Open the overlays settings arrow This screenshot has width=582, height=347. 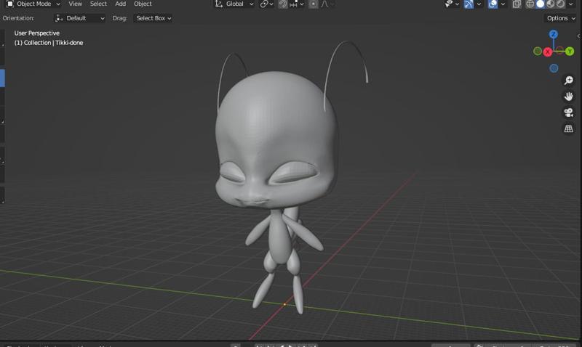[x=503, y=4]
